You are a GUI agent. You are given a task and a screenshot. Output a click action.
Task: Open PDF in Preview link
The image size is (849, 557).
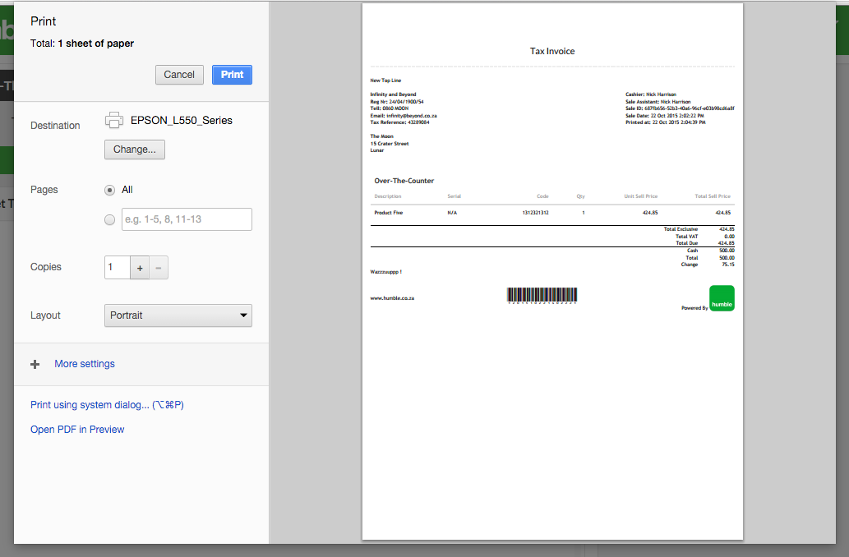point(77,430)
